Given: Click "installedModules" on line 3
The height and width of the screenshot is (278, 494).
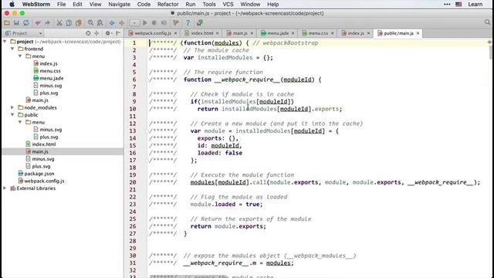Looking at the screenshot, I should pyautogui.click(x=225, y=58).
